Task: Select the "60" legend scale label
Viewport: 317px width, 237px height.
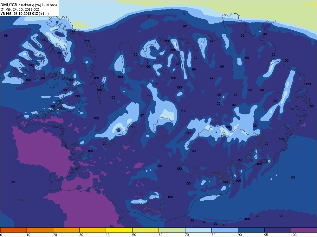Action: tap(160, 234)
